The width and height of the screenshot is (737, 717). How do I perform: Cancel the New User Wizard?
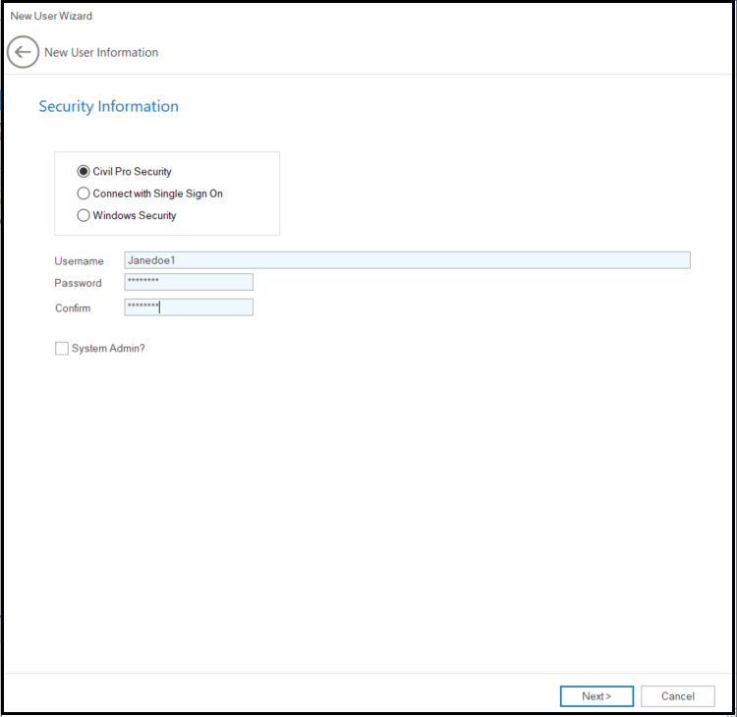677,696
